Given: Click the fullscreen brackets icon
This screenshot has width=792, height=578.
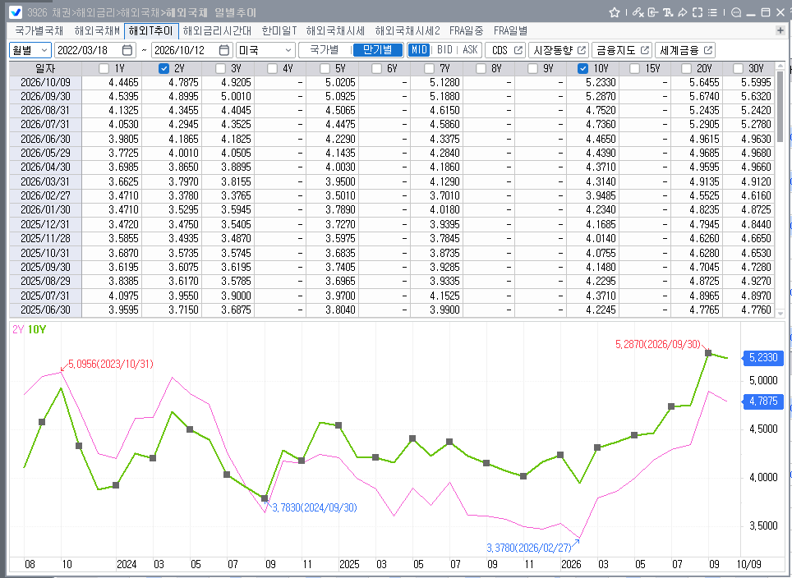Looking at the screenshot, I should pyautogui.click(x=698, y=12).
